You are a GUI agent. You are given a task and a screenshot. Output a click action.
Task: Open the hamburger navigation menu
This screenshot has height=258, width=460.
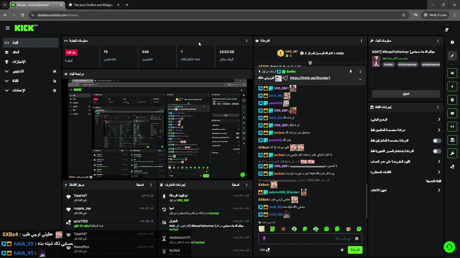tap(8, 28)
